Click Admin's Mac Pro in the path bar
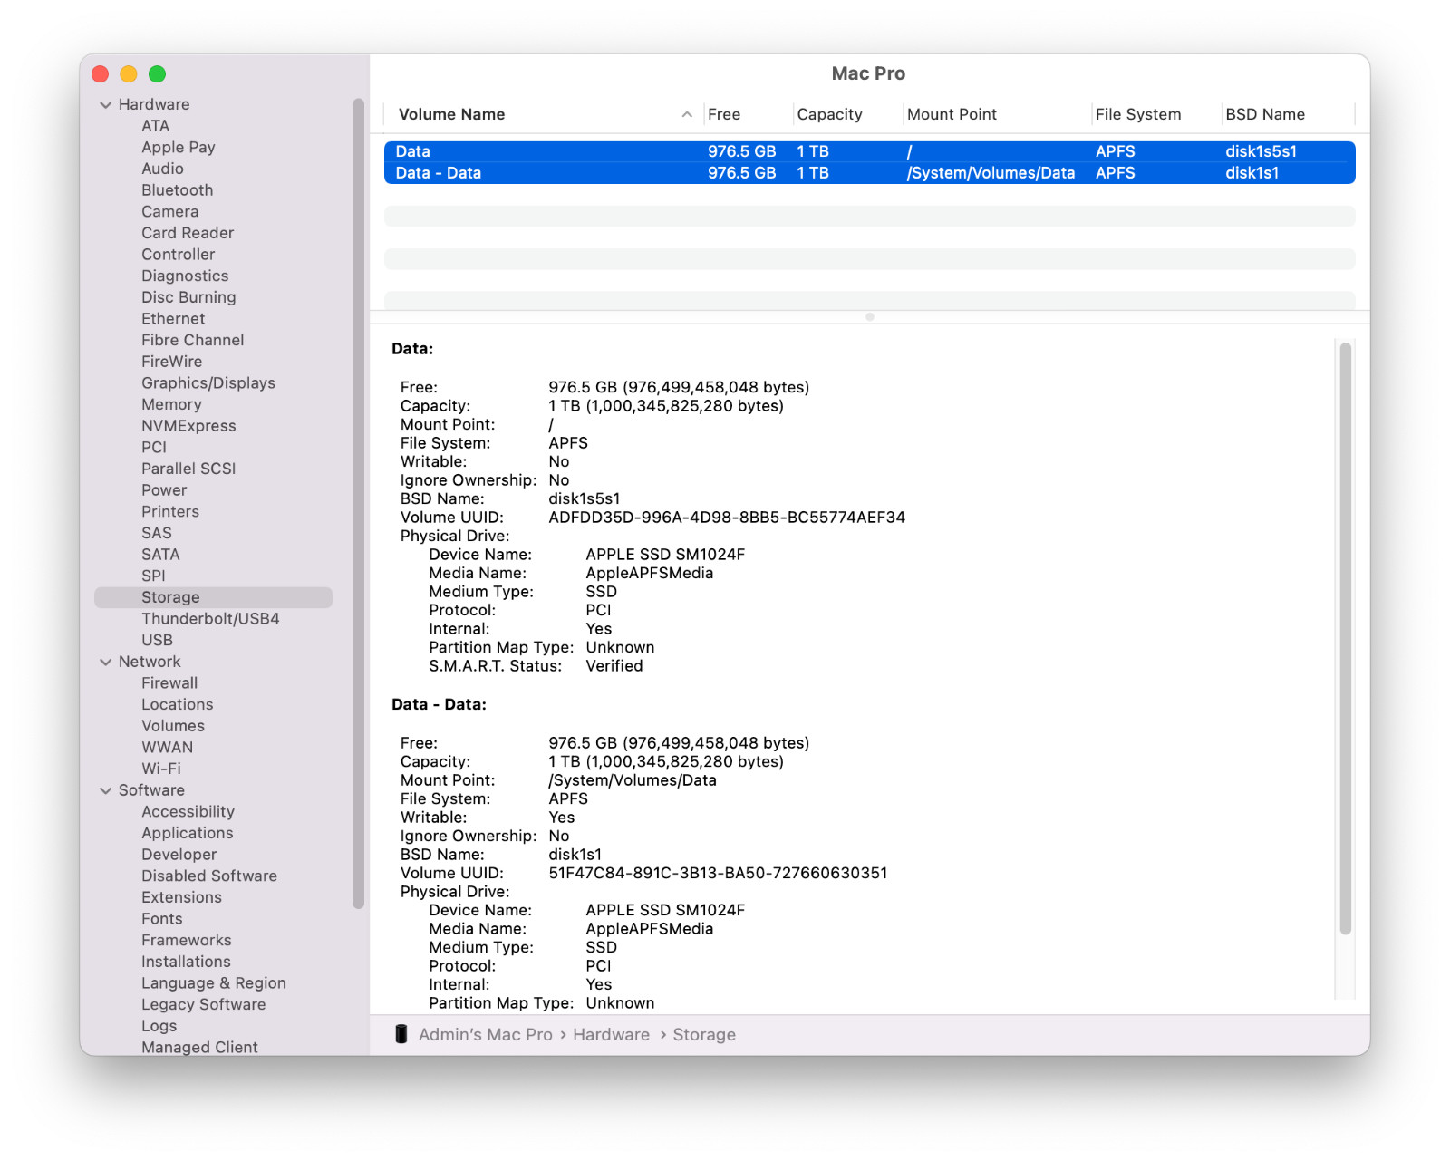 point(485,1035)
